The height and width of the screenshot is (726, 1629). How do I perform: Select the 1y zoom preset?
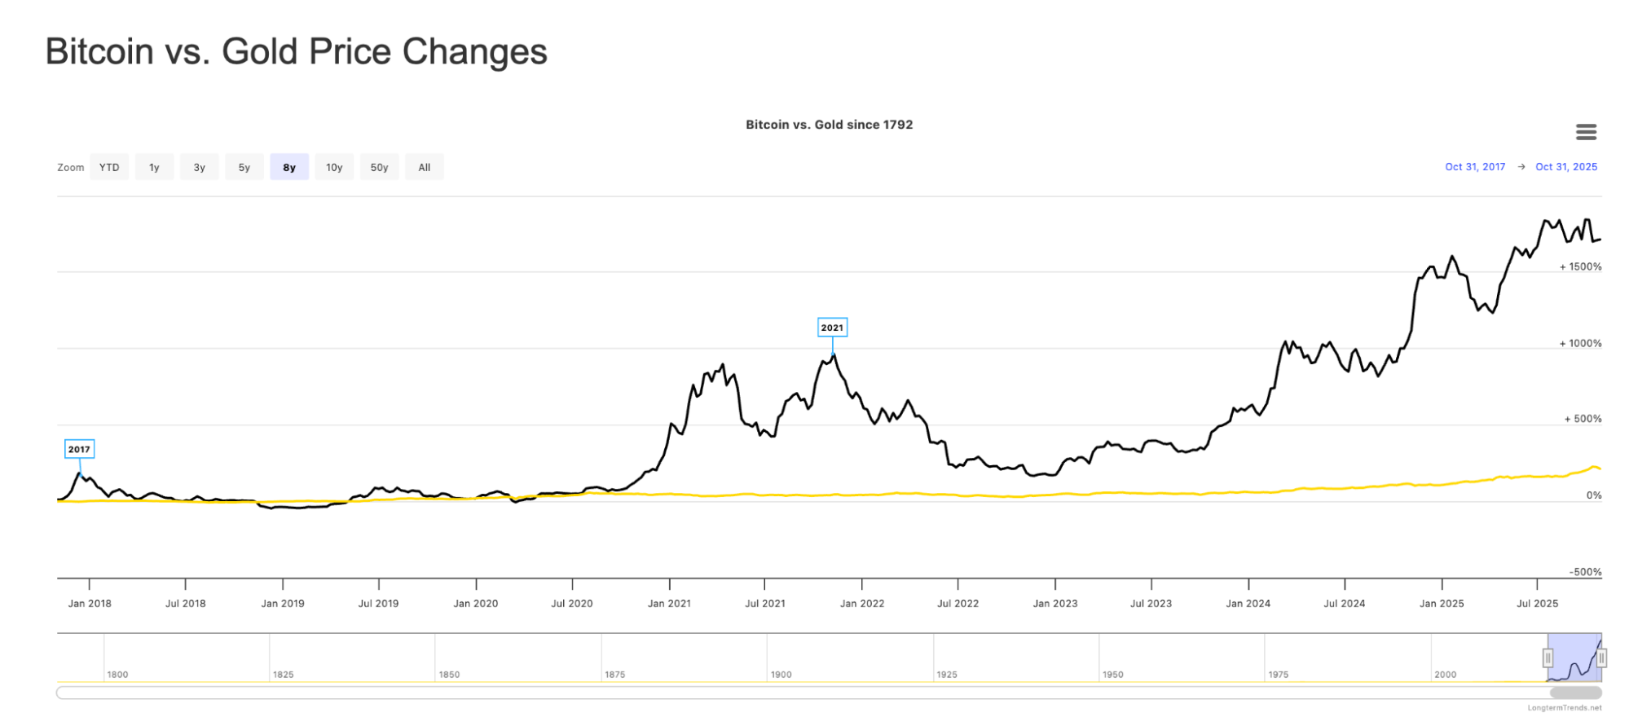(x=154, y=166)
